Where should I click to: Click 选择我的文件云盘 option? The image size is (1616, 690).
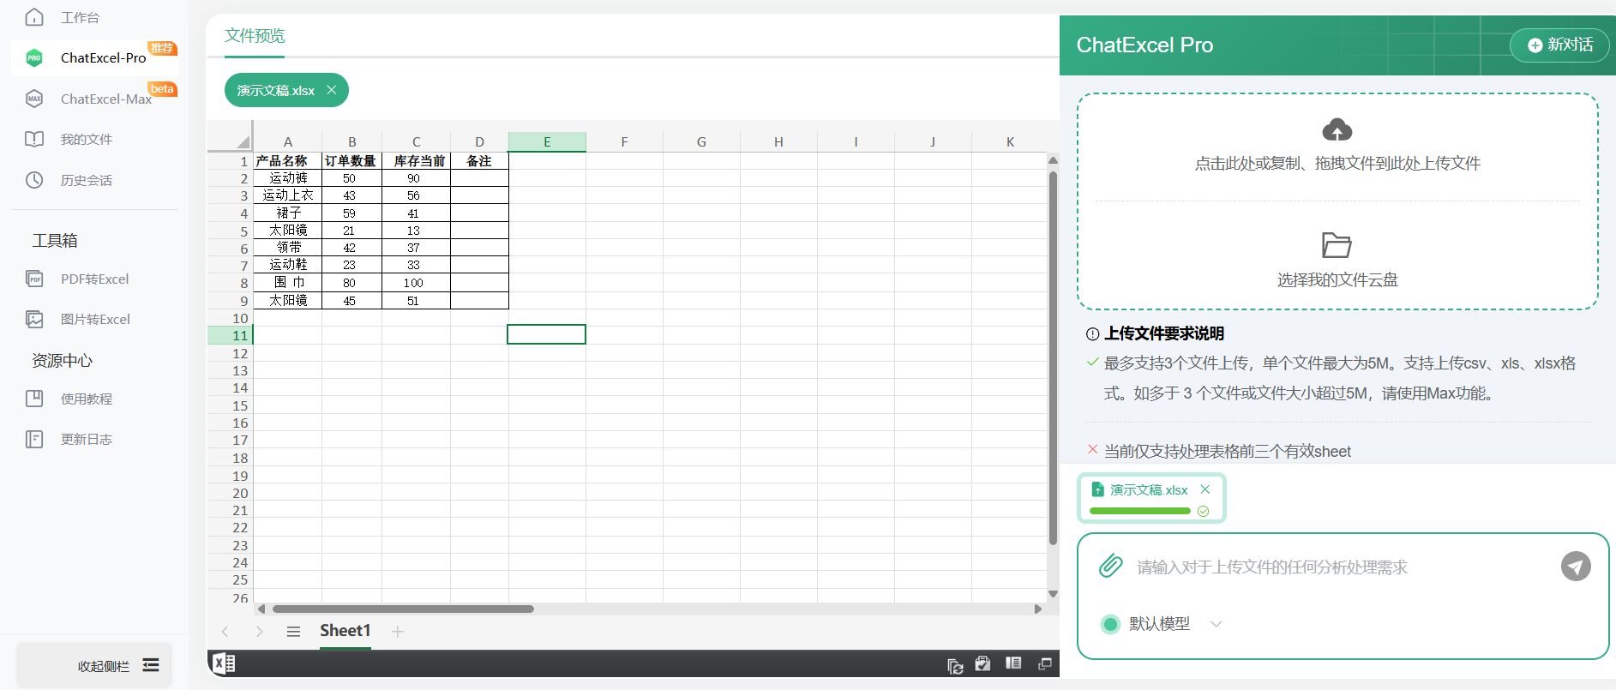pos(1337,279)
